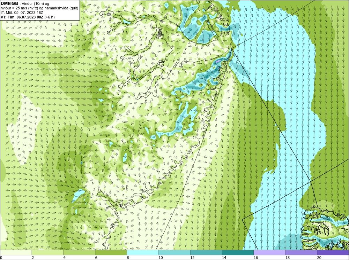The width and height of the screenshot is (349, 260).
Task: Click the 'DMI/IGB' title text
Action: point(9,3)
